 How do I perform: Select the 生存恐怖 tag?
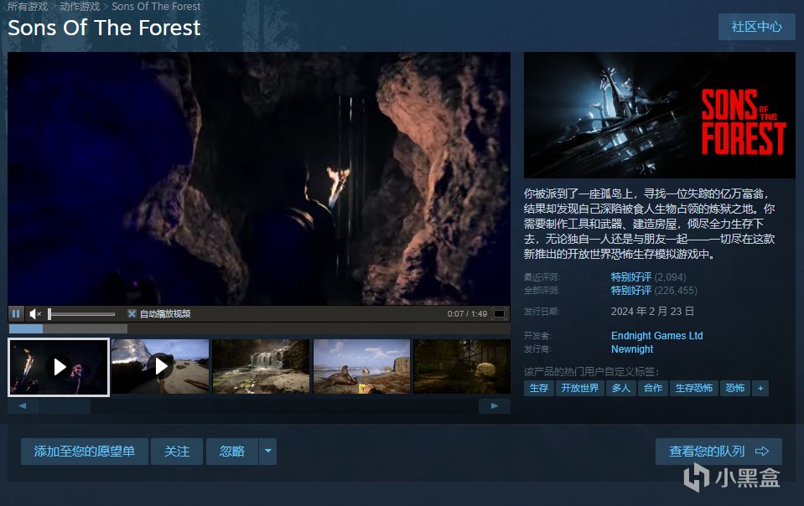694,388
